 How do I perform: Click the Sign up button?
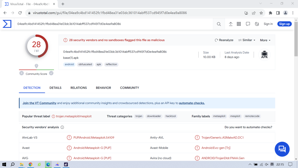click(284, 24)
